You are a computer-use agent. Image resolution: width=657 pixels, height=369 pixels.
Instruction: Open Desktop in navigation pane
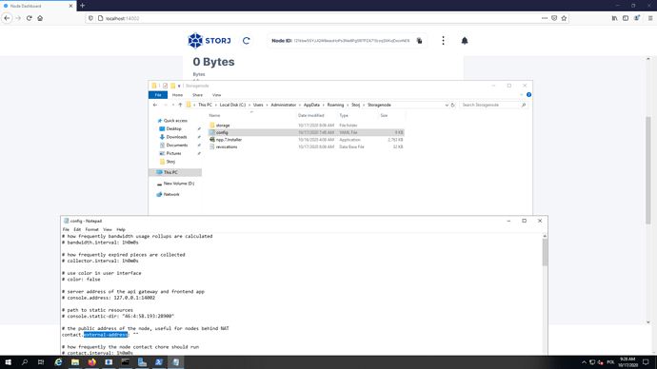(x=173, y=128)
